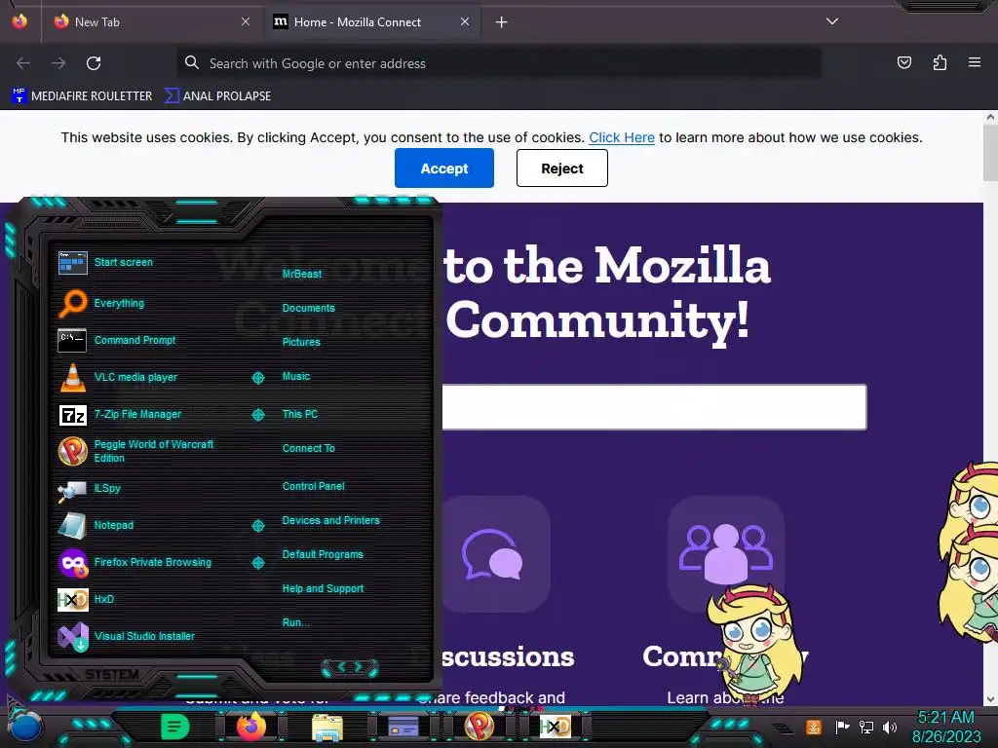
Task: Launch VLC media player cone icon
Action: tap(72, 377)
